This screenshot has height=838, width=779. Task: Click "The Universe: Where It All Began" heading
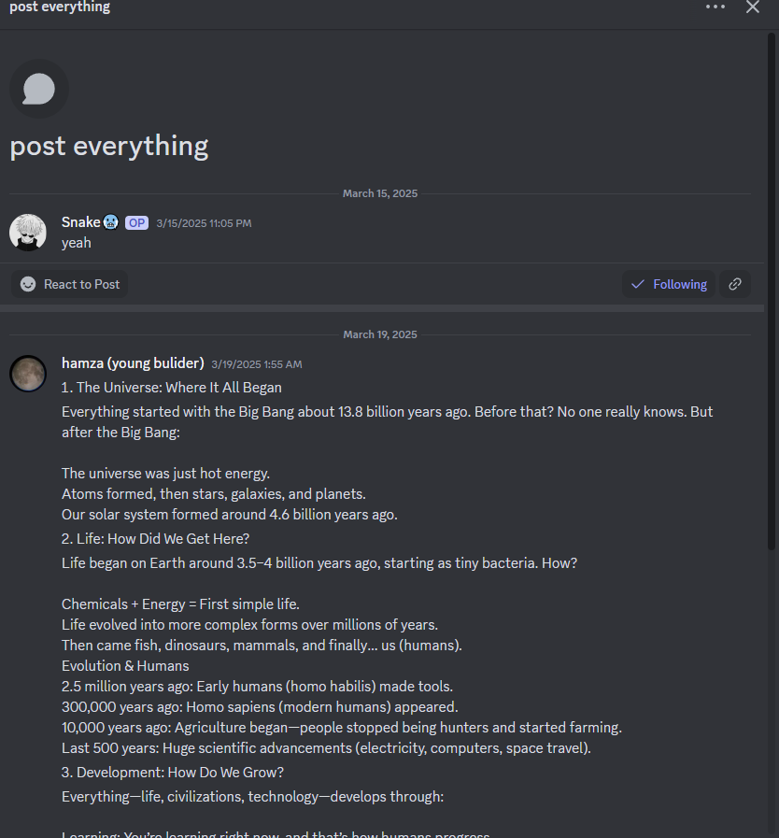[178, 387]
